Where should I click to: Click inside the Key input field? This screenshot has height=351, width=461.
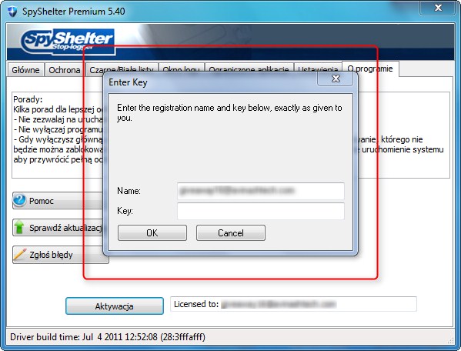[261, 211]
